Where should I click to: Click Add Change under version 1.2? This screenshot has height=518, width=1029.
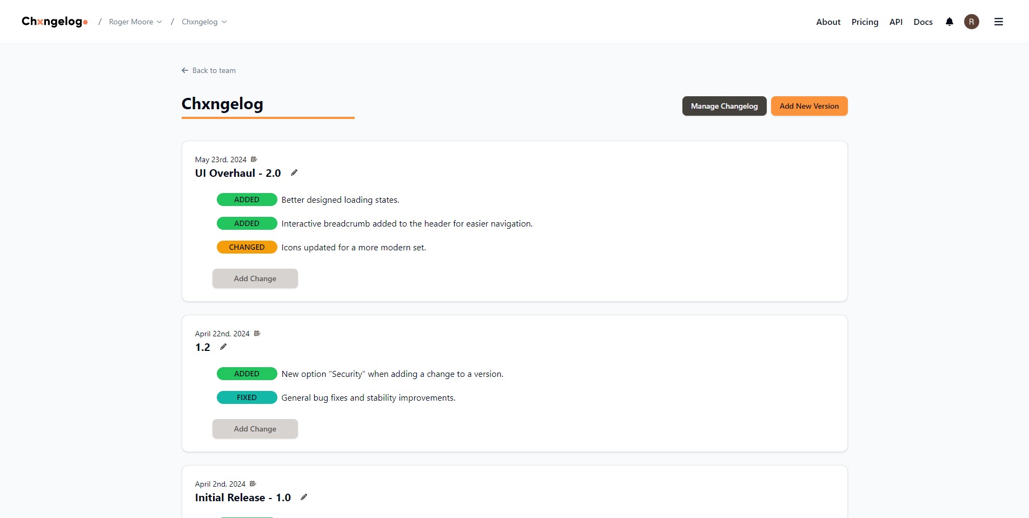pyautogui.click(x=255, y=428)
